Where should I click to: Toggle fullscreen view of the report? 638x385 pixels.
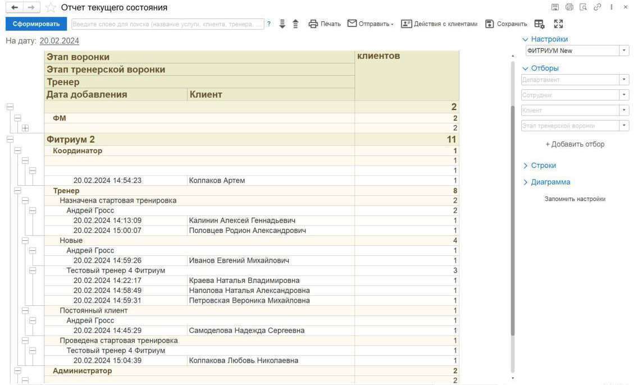[x=558, y=24]
